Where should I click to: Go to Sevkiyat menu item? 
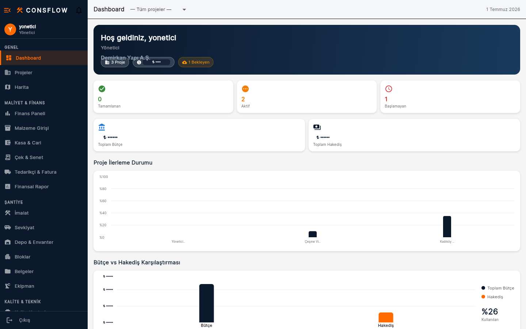[44, 227]
